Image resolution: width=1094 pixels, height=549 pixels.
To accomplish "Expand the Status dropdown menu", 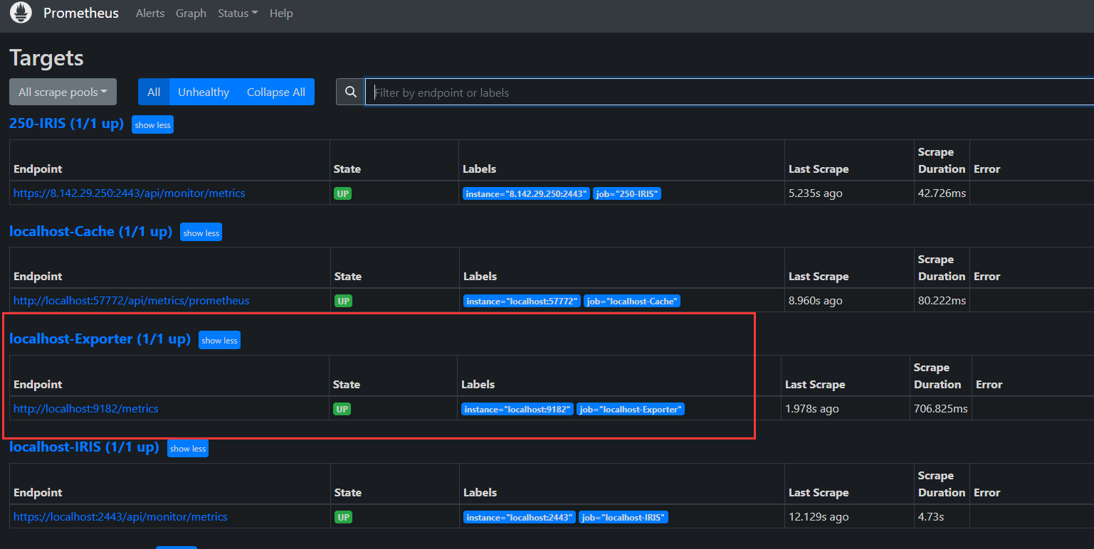I will pos(238,13).
